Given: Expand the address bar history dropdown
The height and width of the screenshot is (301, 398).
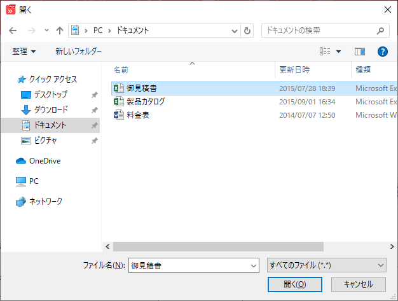Looking at the screenshot, I should 234,31.
